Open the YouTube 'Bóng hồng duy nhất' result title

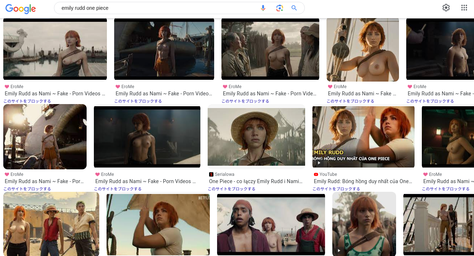click(363, 181)
